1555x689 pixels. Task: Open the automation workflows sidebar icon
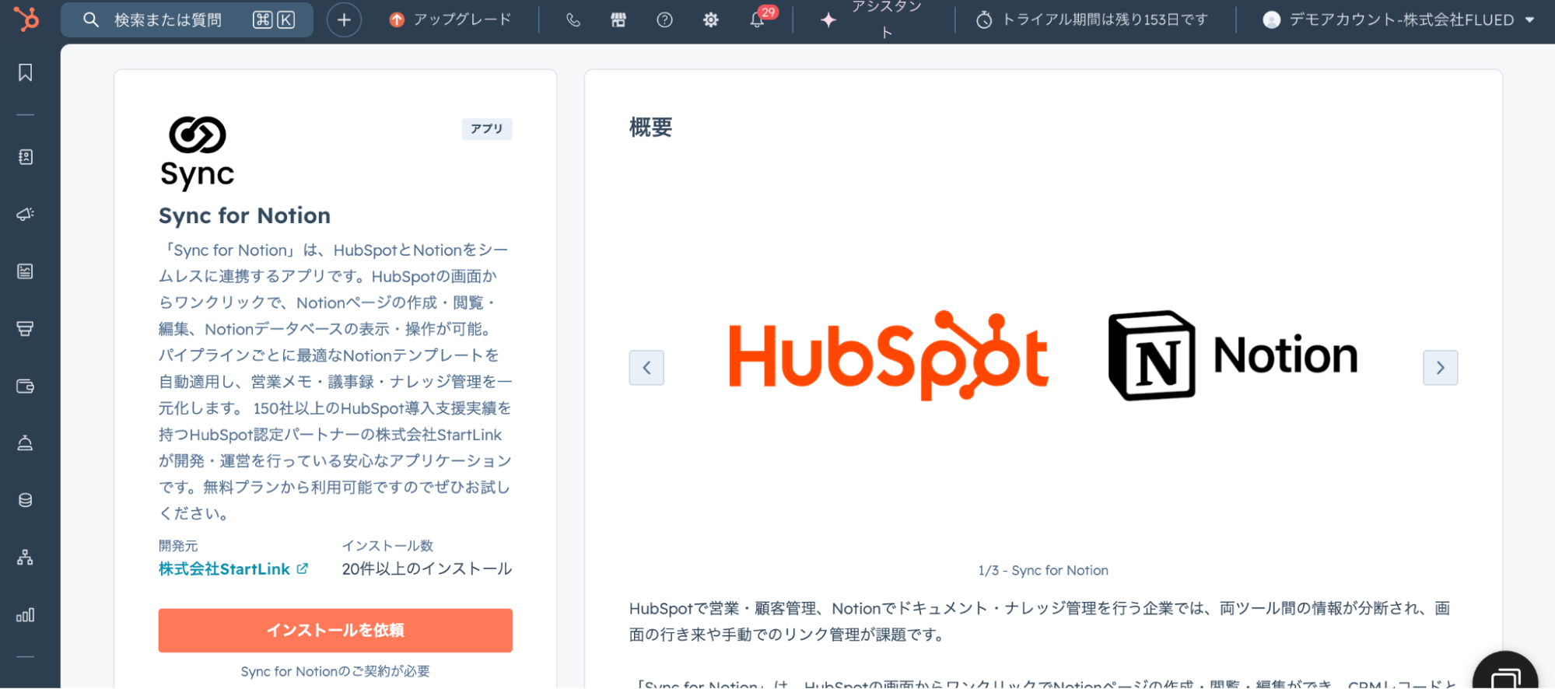(26, 558)
